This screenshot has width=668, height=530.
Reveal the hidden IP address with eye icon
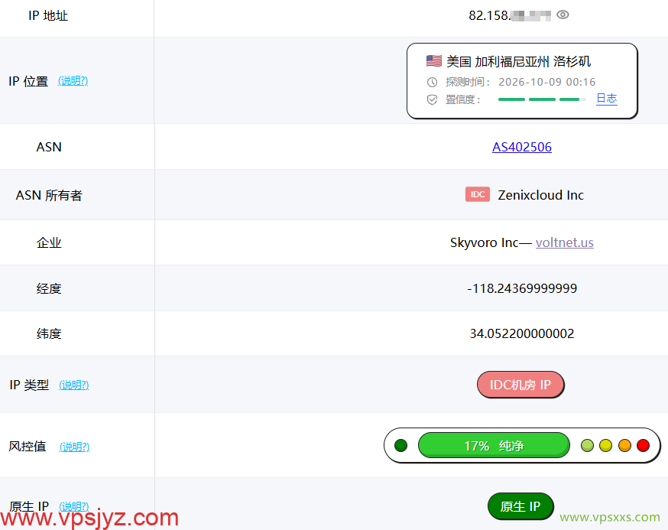pos(563,15)
